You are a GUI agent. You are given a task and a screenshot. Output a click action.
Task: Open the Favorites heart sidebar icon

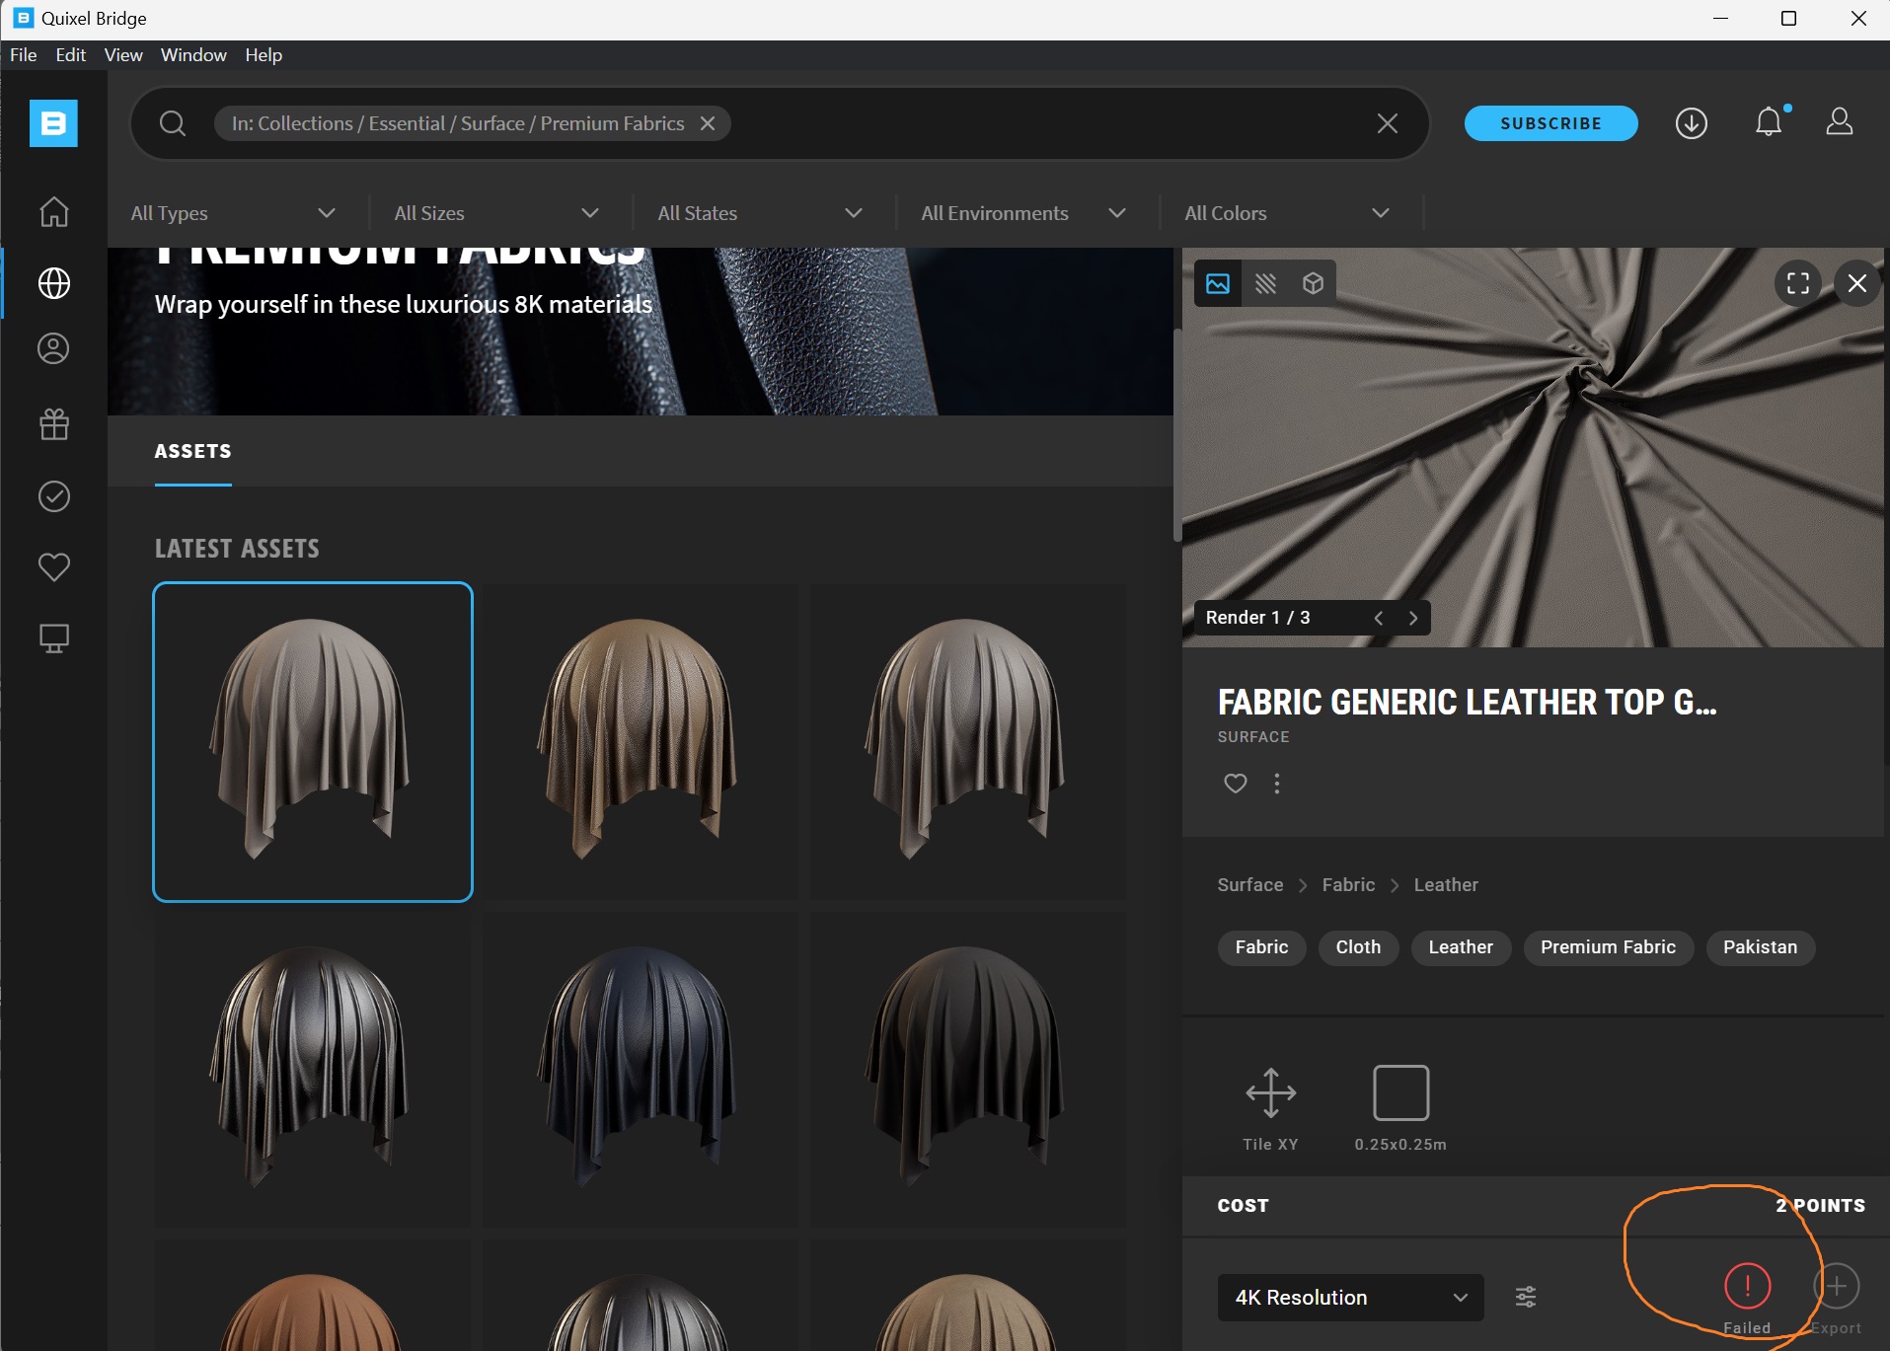click(x=53, y=567)
